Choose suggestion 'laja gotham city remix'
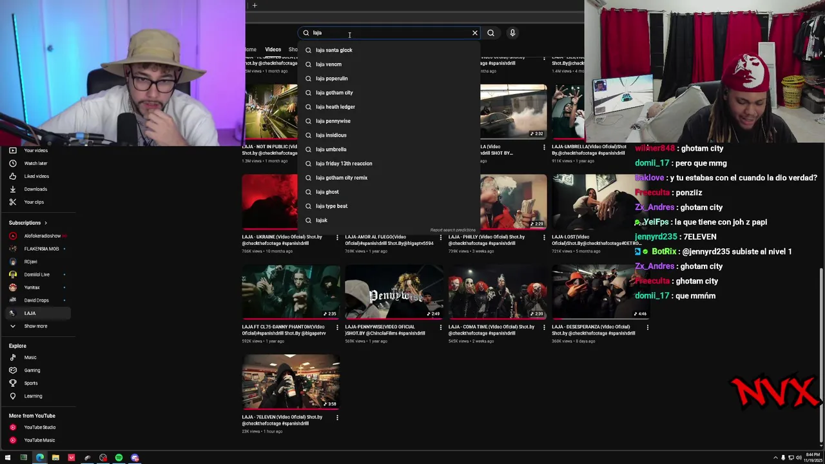825x464 pixels. coord(389,178)
